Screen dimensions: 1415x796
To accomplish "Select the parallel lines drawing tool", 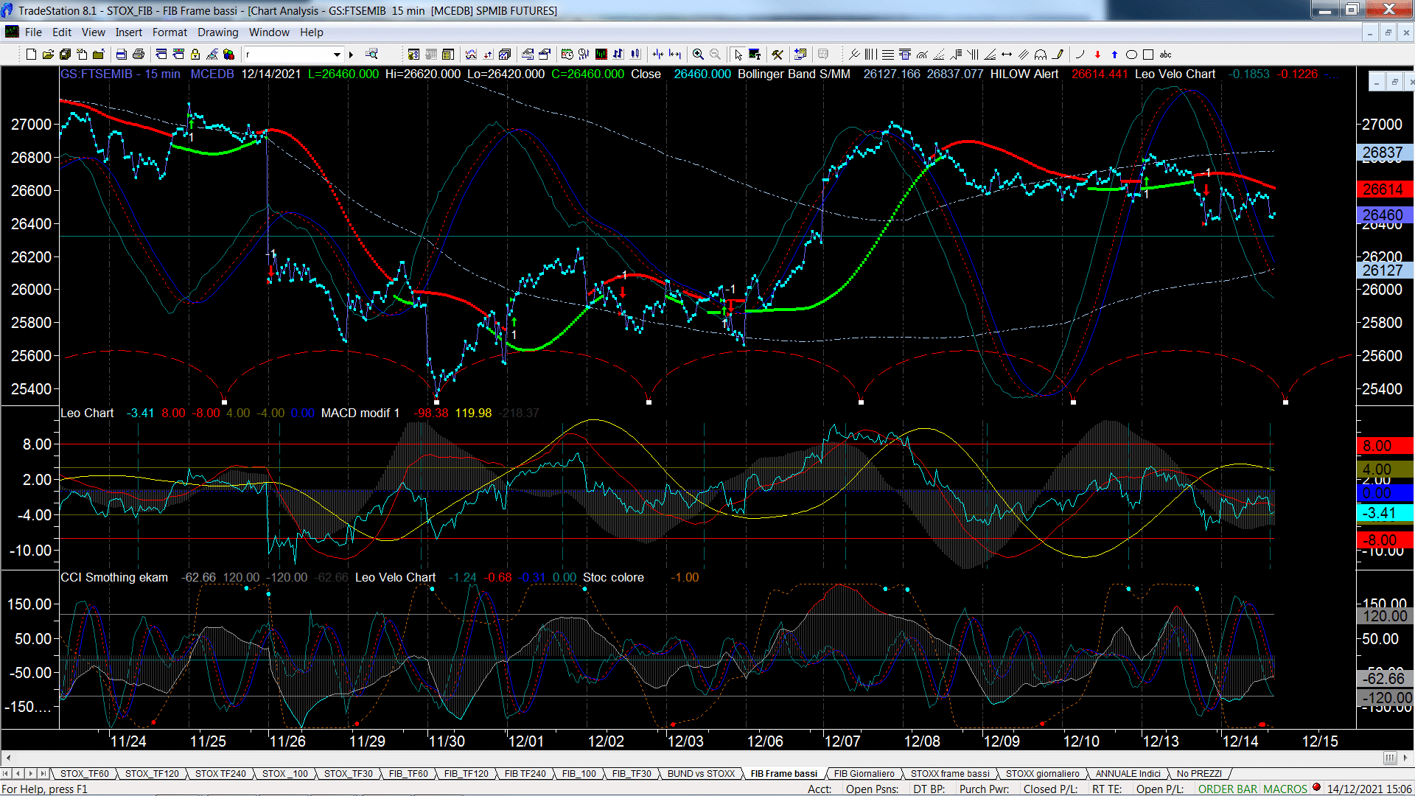I will coord(1024,55).
